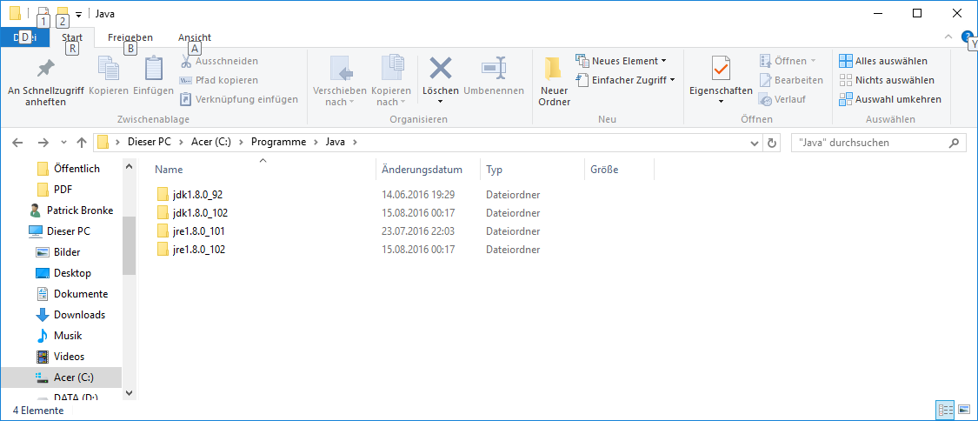Switch to details view in status bar
This screenshot has width=978, height=421.
coord(946,410)
